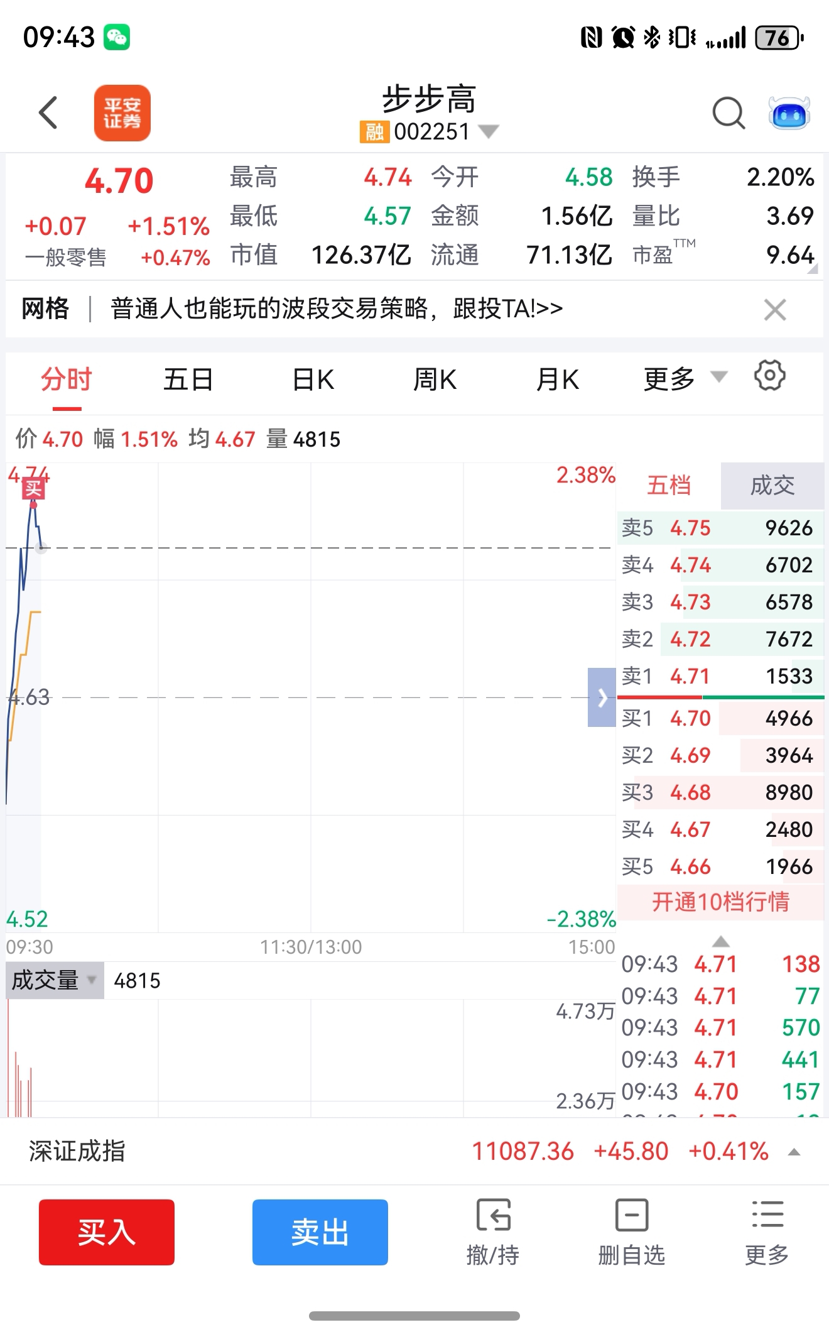Tap the 卖1 row at 4.71
The width and height of the screenshot is (829, 1332).
(x=720, y=676)
